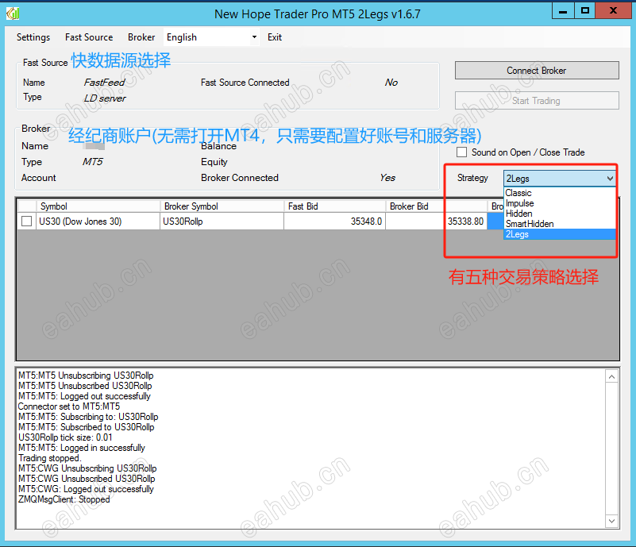Minimize the New Hope Trader window
This screenshot has height=547, width=636.
point(563,11)
